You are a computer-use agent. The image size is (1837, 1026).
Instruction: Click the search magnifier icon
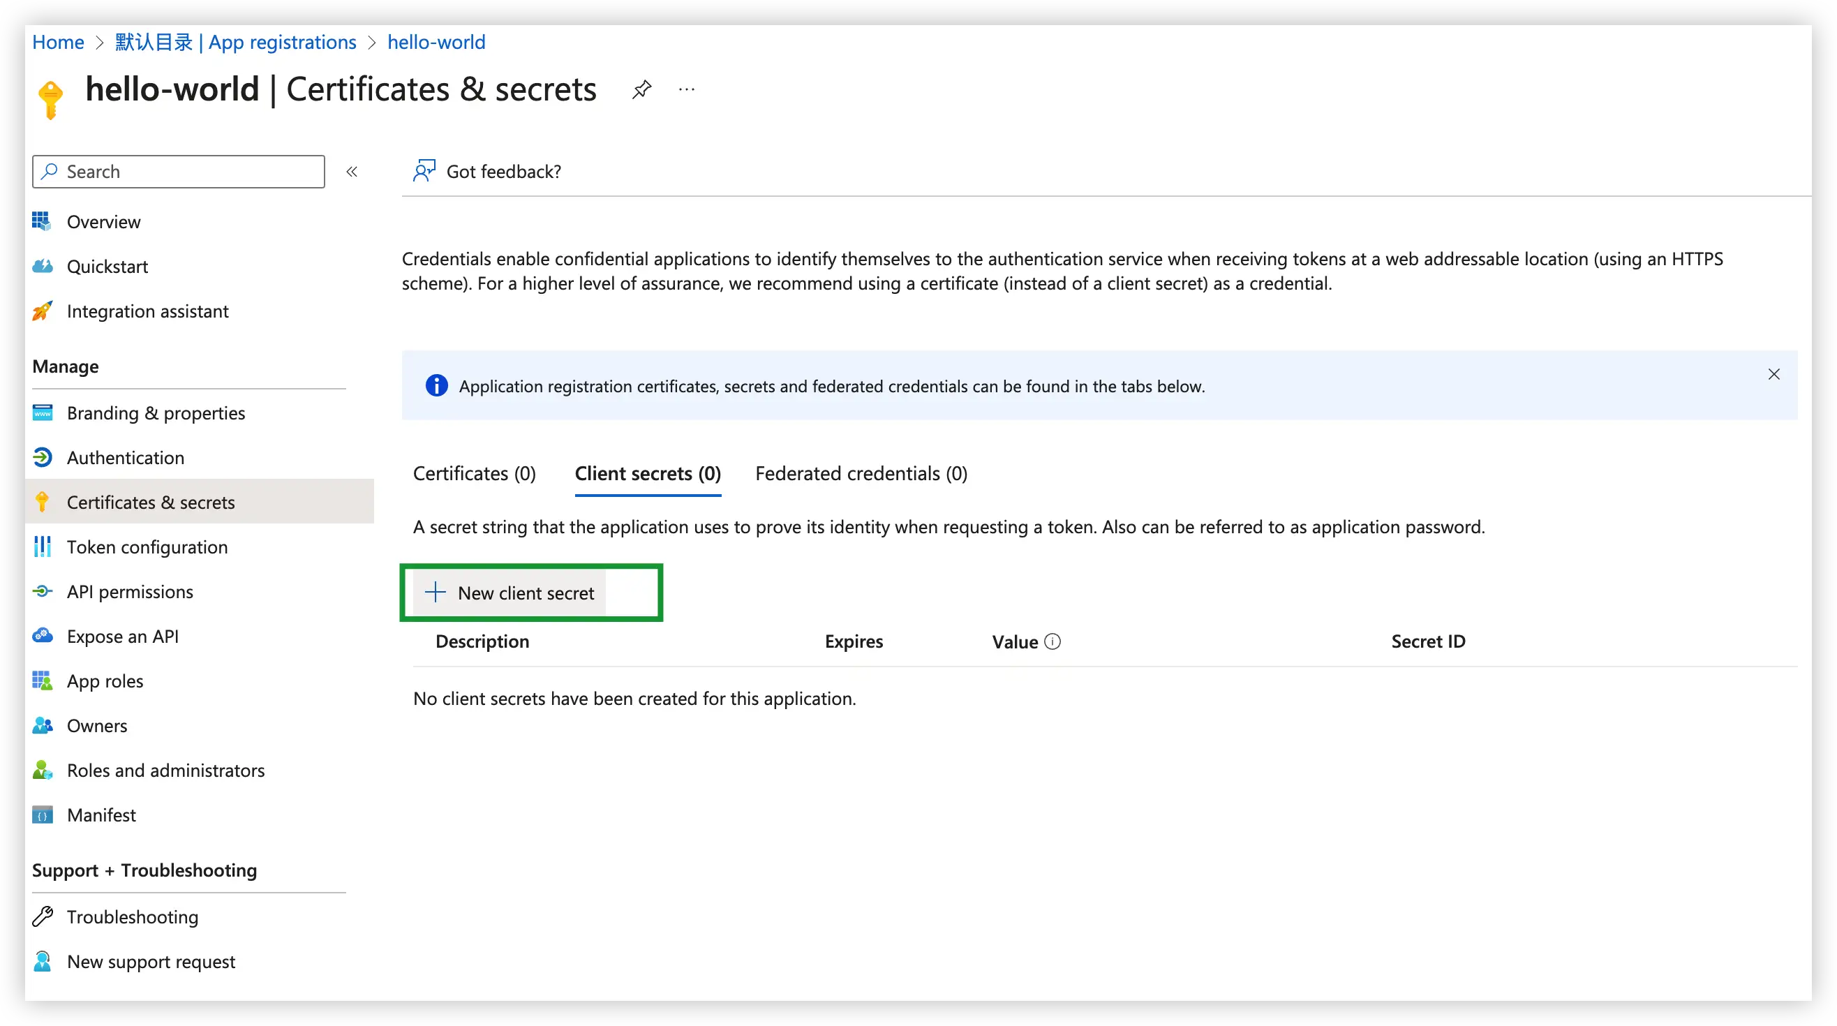[x=49, y=172]
